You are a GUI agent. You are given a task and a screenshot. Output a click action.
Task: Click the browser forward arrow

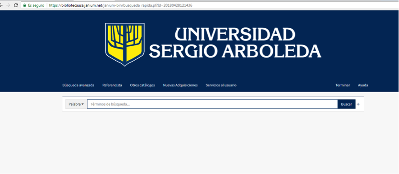8,5
